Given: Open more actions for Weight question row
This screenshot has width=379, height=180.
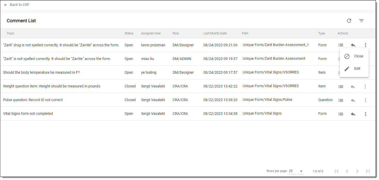Looking at the screenshot, I should (x=365, y=87).
